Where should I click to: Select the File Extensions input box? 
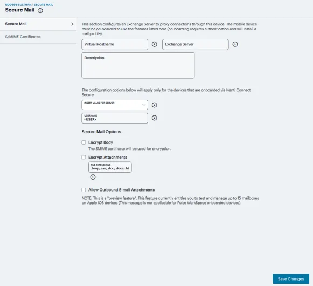point(110,167)
